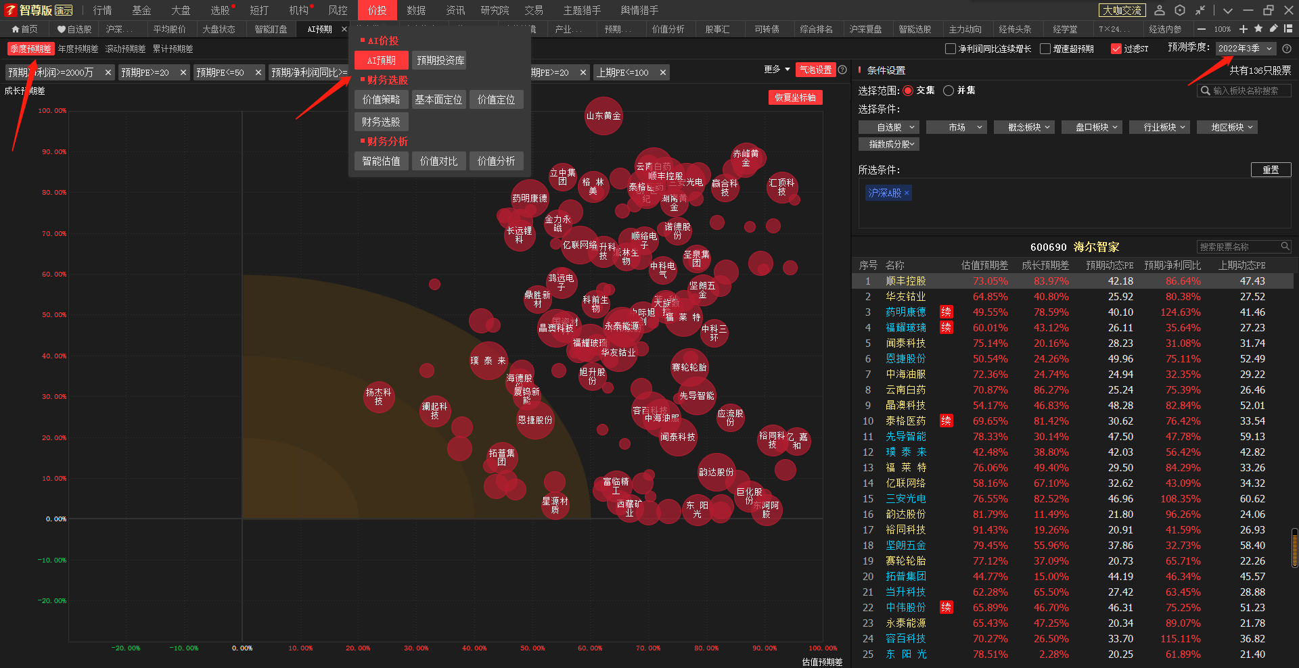Open the 行情 menu

(x=103, y=10)
